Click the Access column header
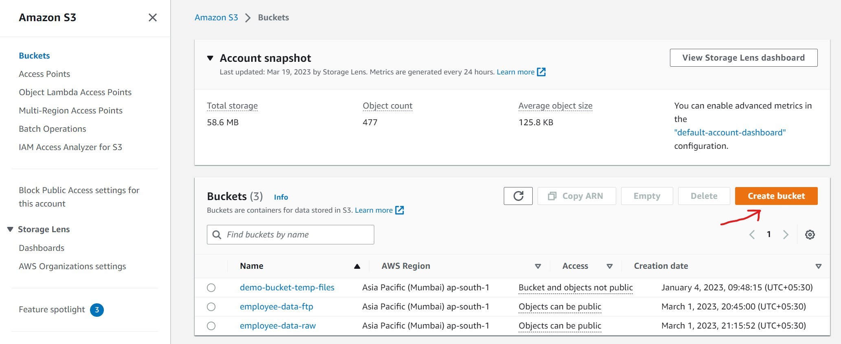 point(575,266)
